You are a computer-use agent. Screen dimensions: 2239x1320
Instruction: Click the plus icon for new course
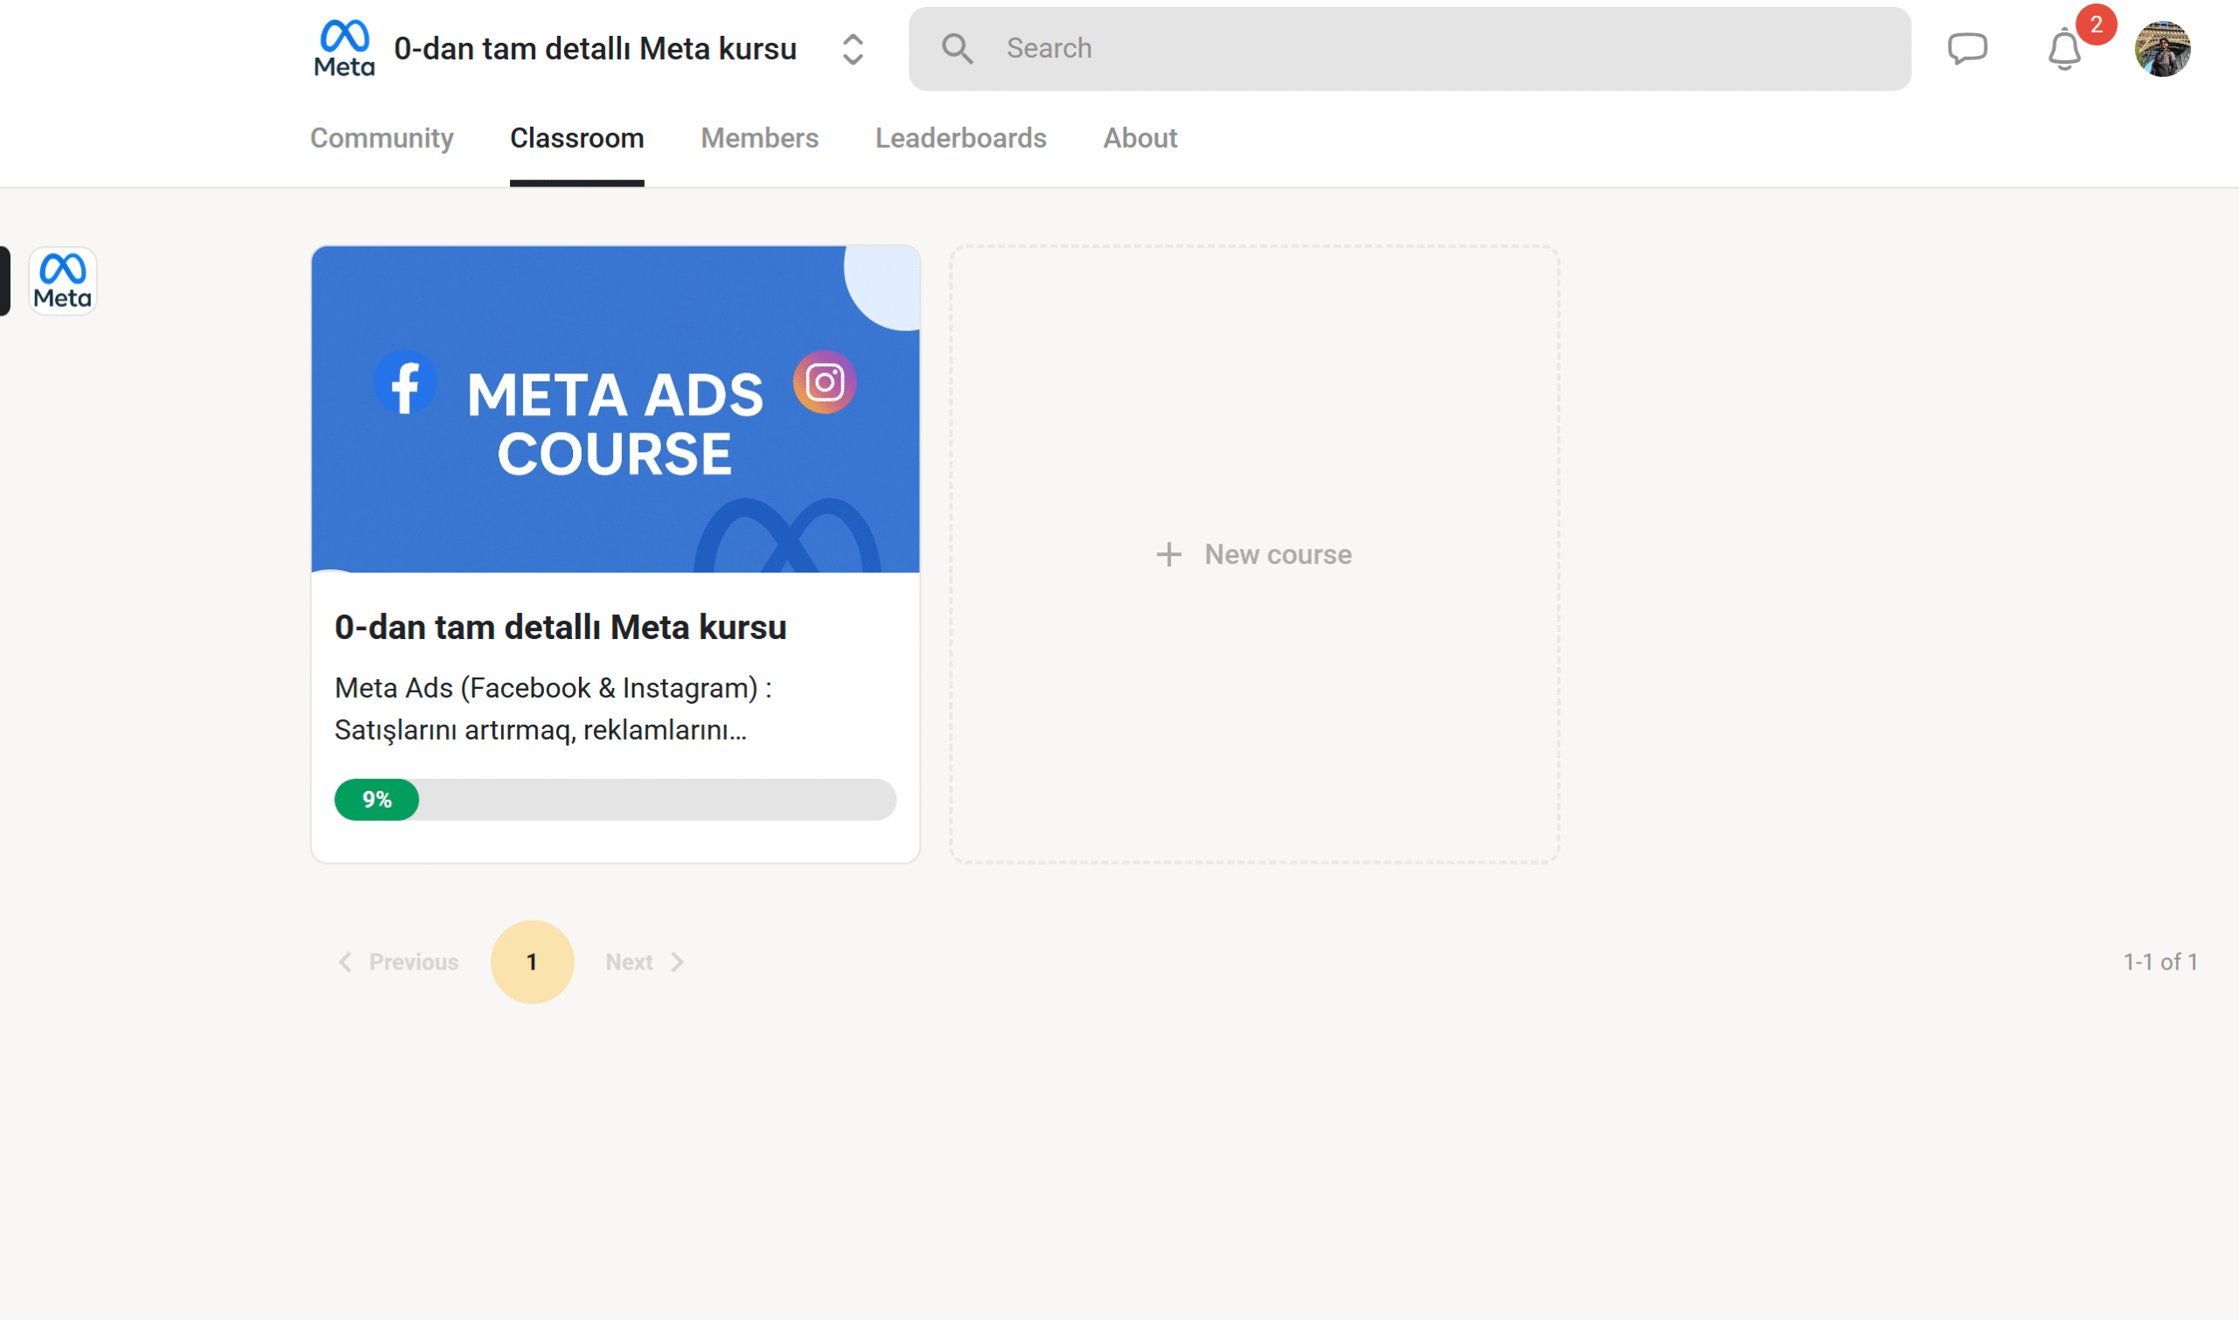click(x=1168, y=554)
